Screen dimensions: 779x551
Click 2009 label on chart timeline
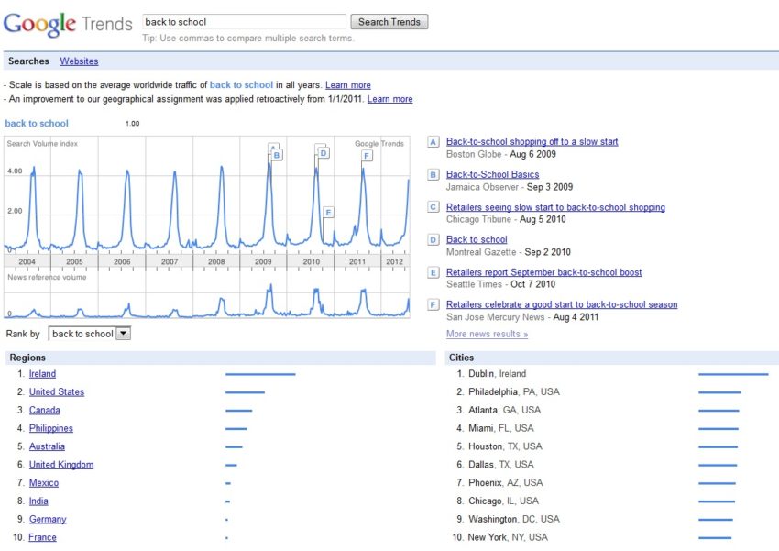point(263,261)
